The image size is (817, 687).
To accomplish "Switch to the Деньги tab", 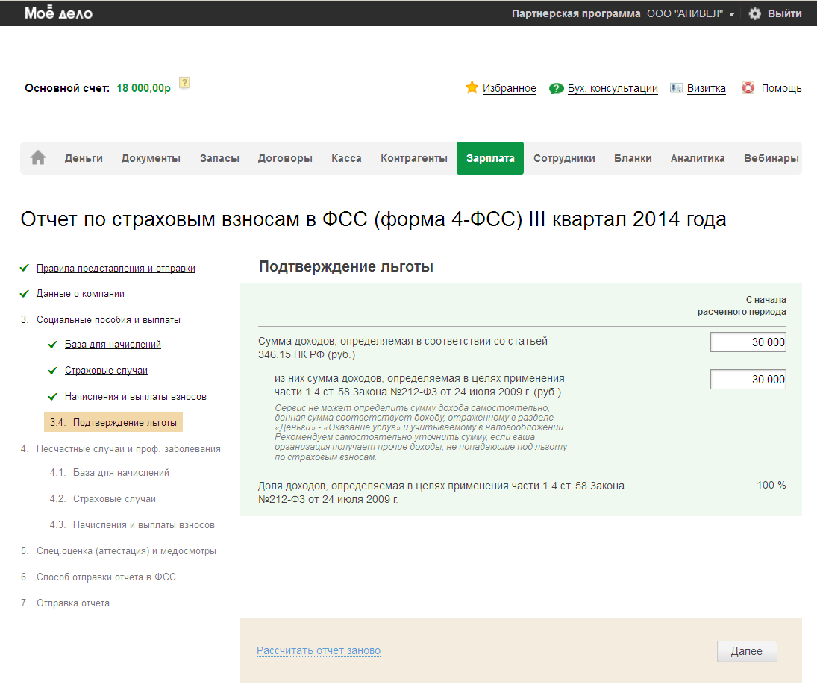I will [84, 158].
